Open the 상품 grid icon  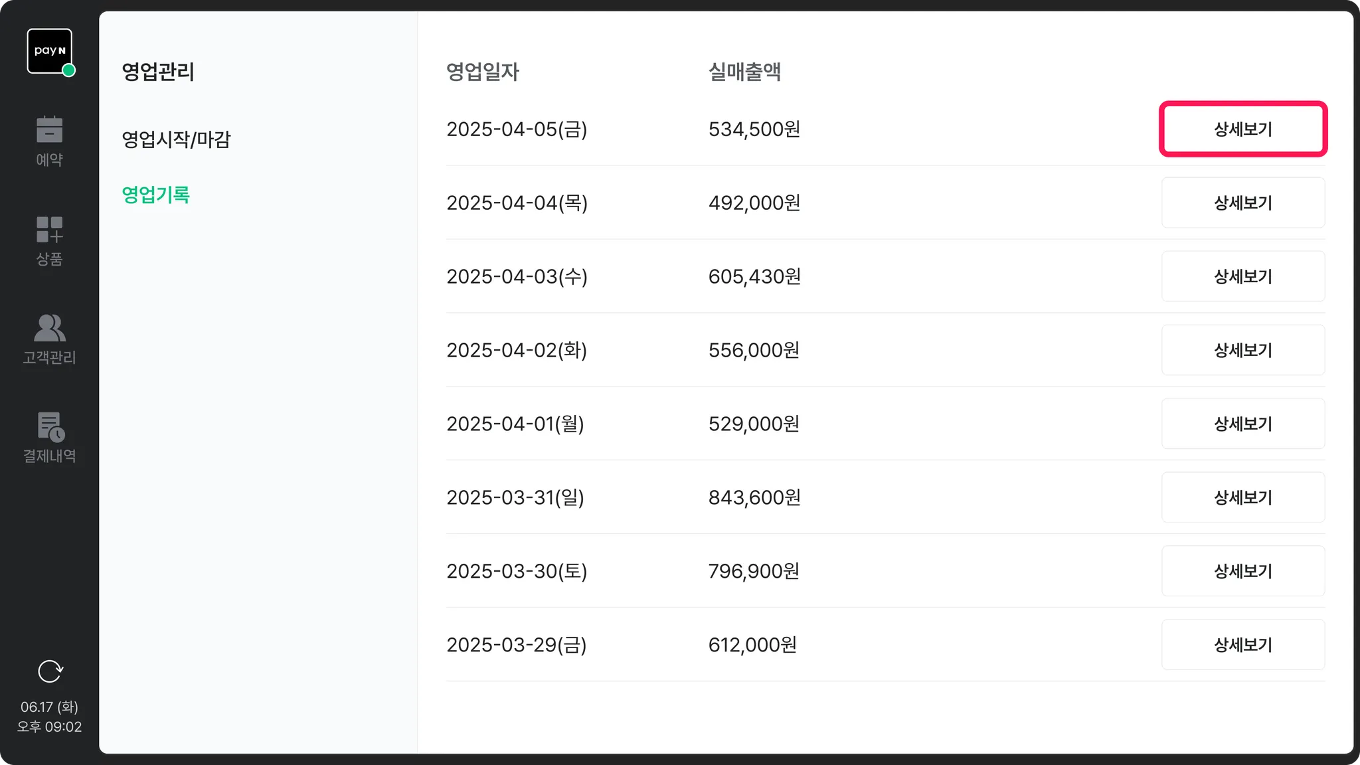point(50,230)
